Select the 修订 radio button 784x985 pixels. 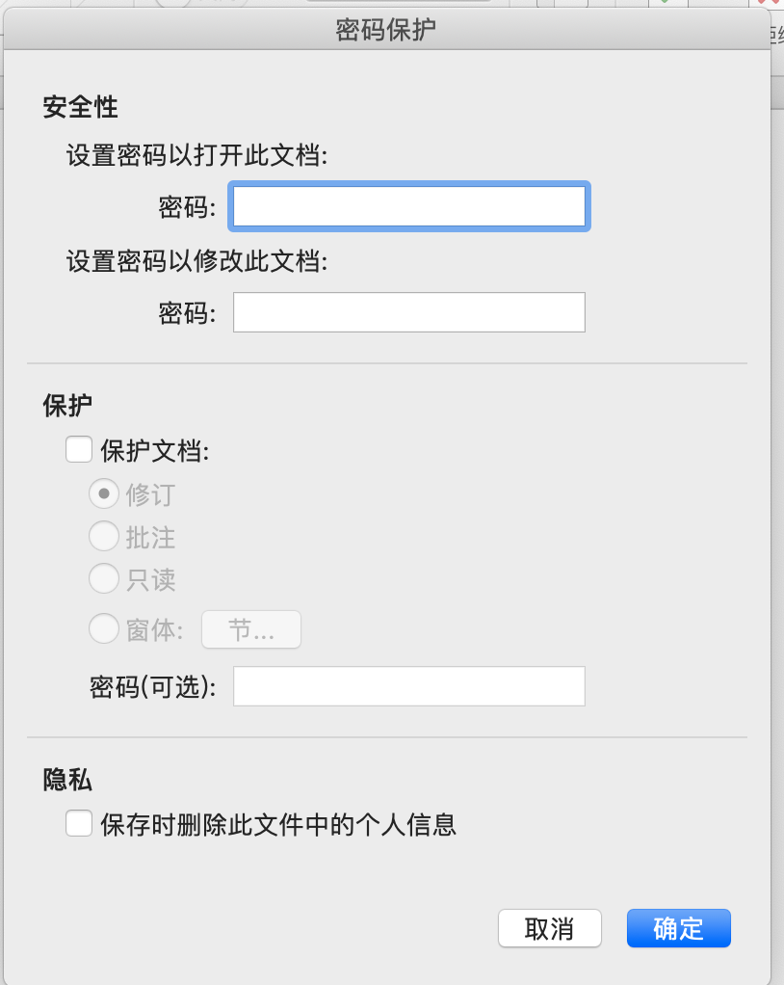pyautogui.click(x=104, y=493)
